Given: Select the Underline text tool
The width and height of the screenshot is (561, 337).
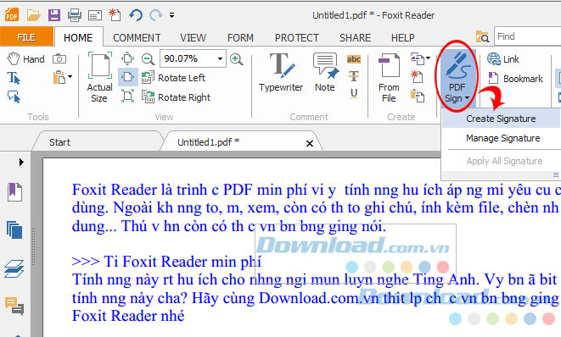Looking at the screenshot, I should 353,93.
